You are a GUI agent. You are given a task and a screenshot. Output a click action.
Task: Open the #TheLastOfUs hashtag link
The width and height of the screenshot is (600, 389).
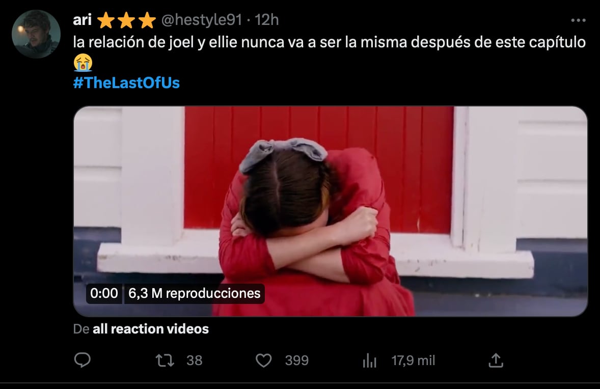(x=126, y=83)
